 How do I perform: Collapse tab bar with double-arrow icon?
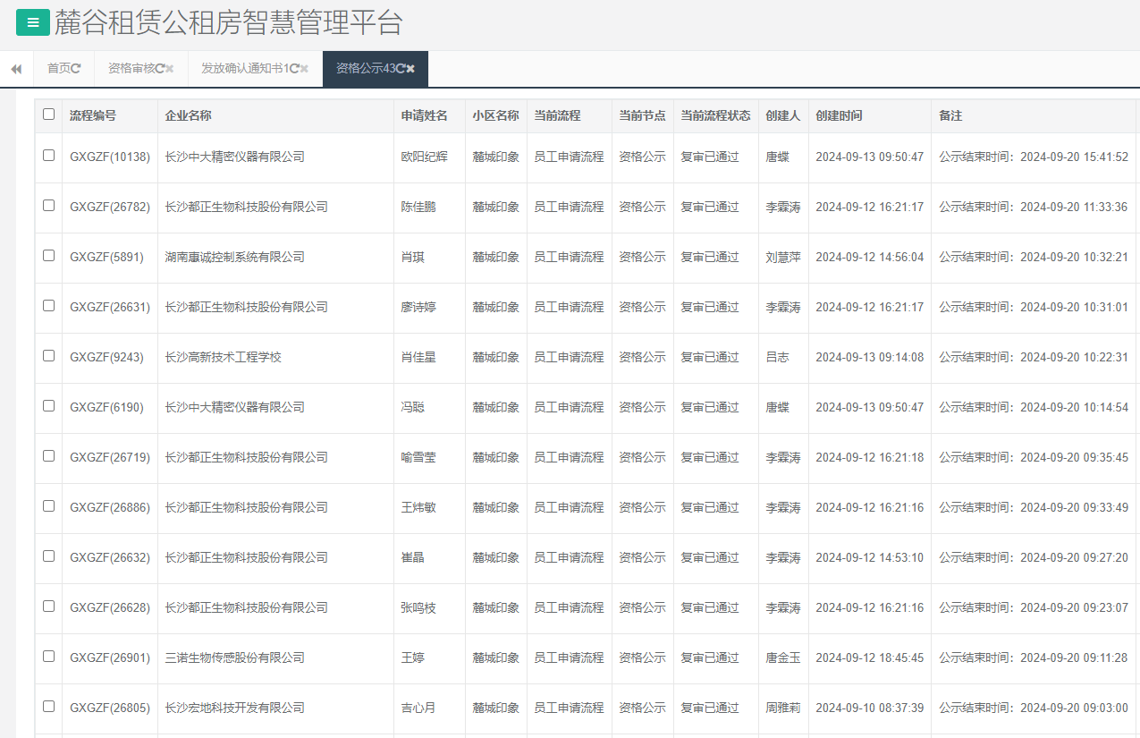(x=15, y=69)
